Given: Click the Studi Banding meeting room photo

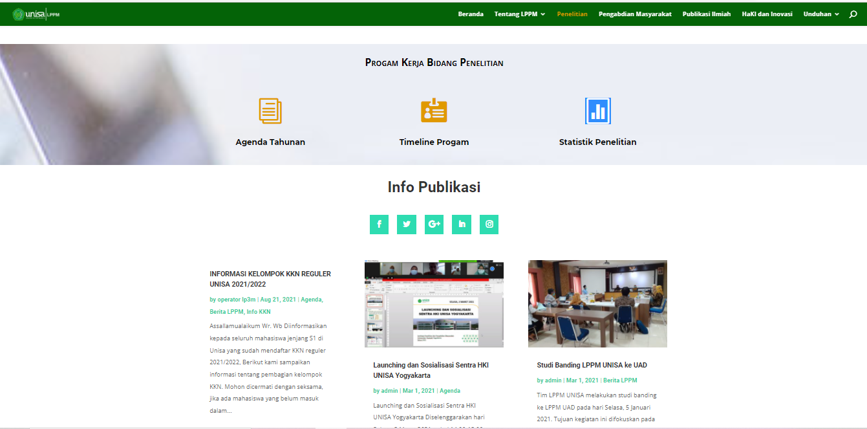Looking at the screenshot, I should point(597,304).
